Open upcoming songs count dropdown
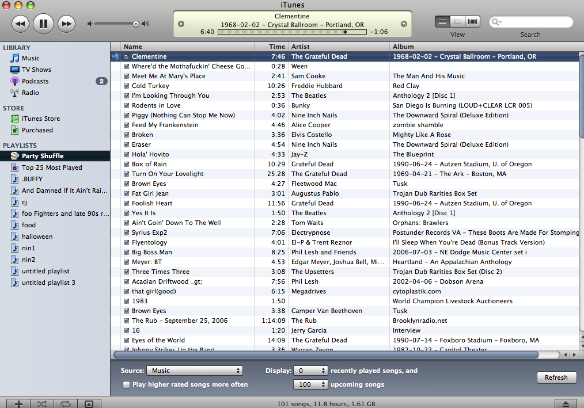This screenshot has width=584, height=408. click(x=311, y=384)
